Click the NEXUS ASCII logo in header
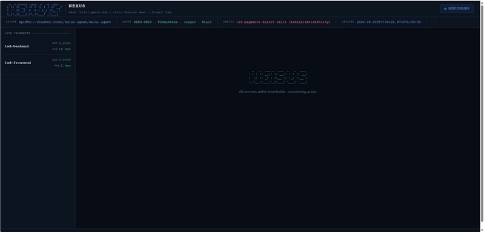The image size is (484, 232). 34,10
